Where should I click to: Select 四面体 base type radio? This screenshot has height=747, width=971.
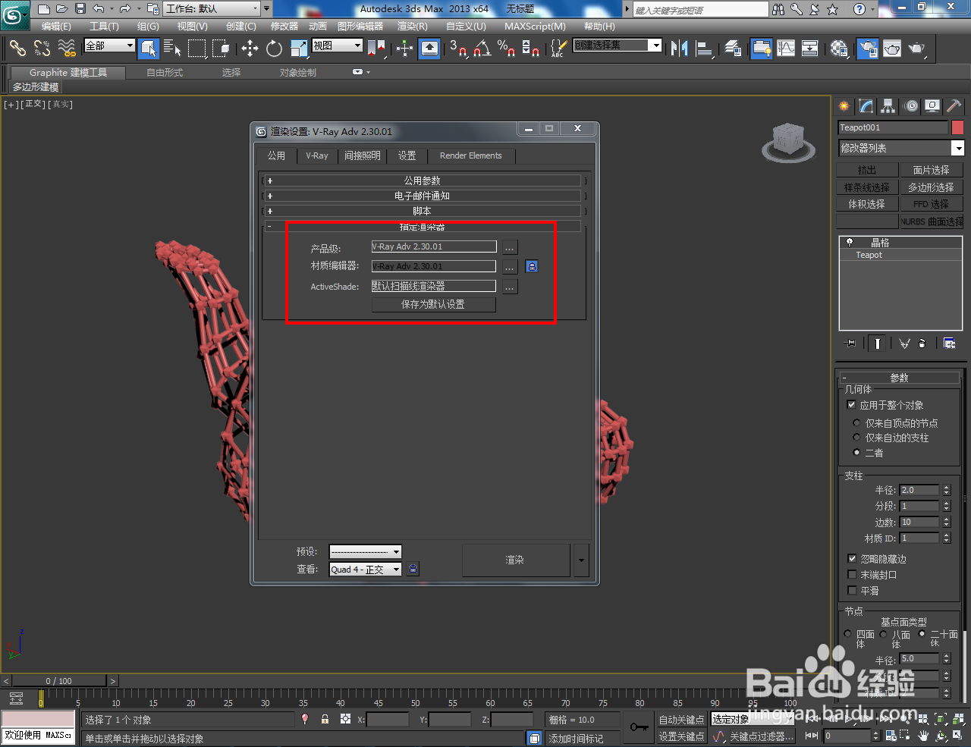coord(847,634)
